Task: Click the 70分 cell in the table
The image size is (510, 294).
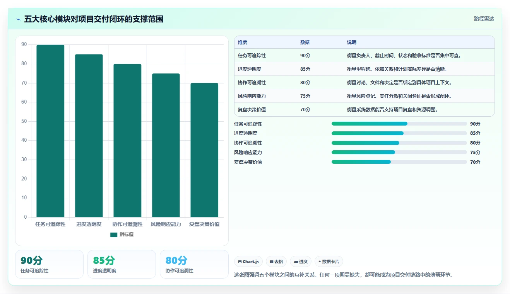Action: [x=305, y=110]
